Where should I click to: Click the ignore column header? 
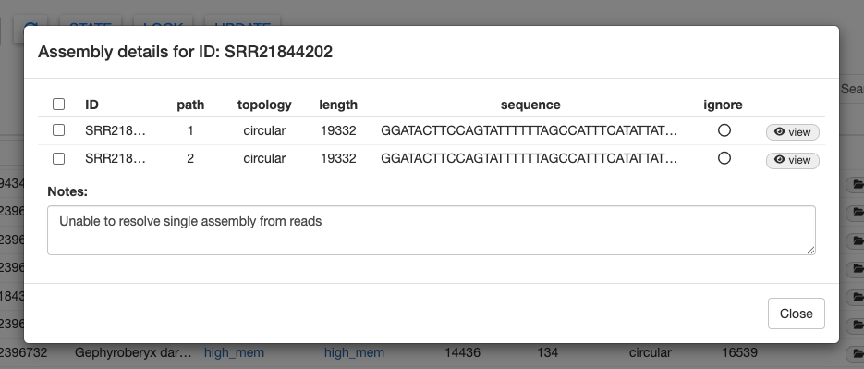723,105
